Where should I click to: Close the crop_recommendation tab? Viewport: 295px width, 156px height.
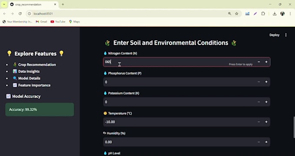click(x=55, y=4)
